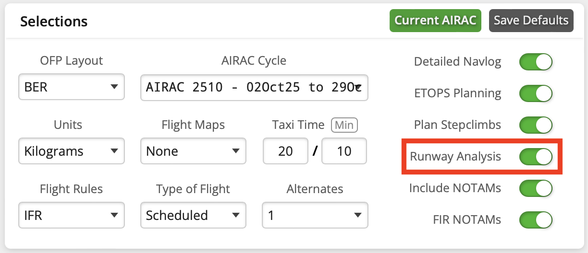The height and width of the screenshot is (253, 588).
Task: Switch off the FIR NOTAMs toggle
Action: [x=536, y=220]
